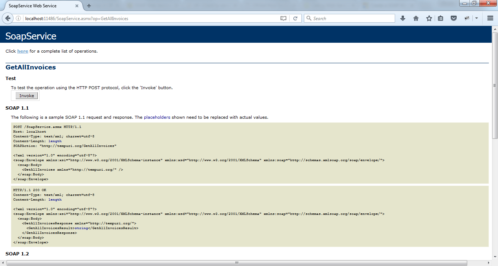Screen dimensions: 498x266
Task: Click the Greasemonkey monkey icon
Action: (x=467, y=18)
